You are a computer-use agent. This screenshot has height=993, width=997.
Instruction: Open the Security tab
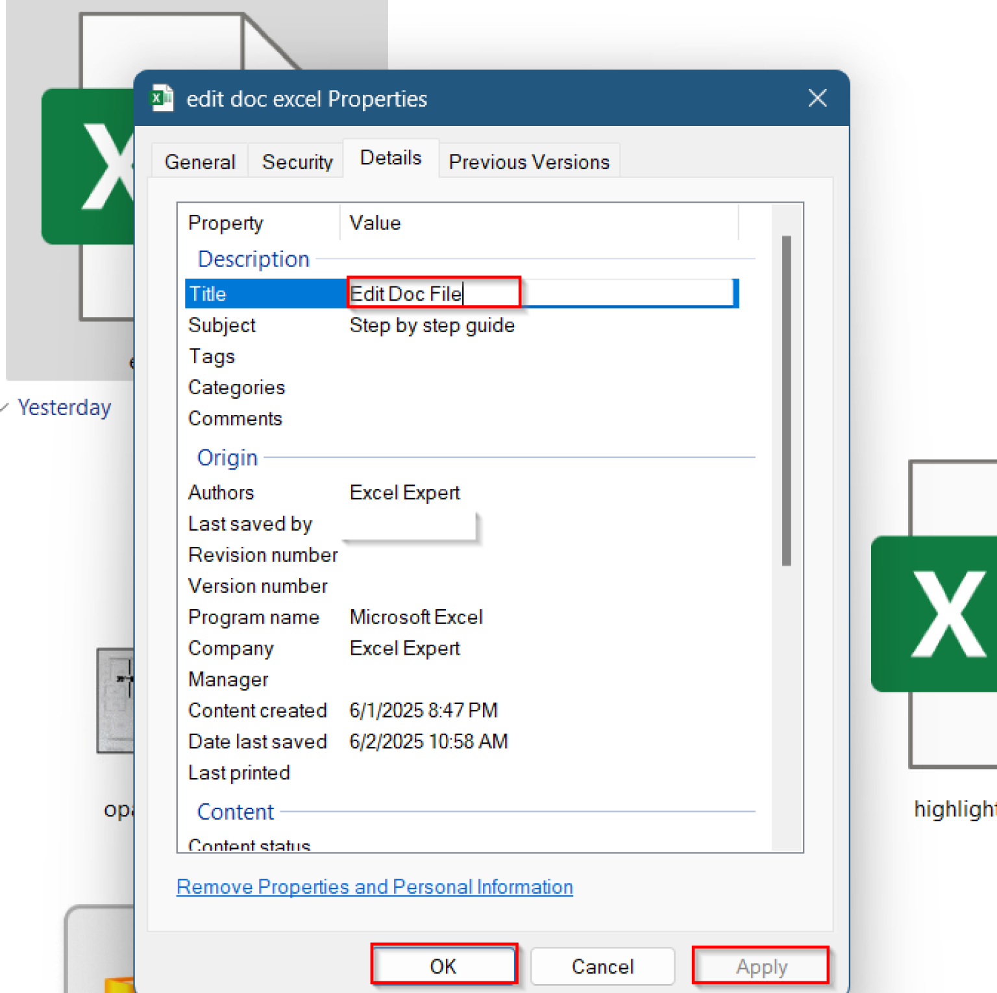coord(297,161)
